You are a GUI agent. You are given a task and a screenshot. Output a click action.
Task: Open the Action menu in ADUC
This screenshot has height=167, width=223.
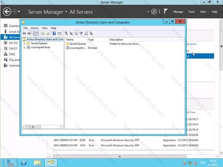[35, 28]
